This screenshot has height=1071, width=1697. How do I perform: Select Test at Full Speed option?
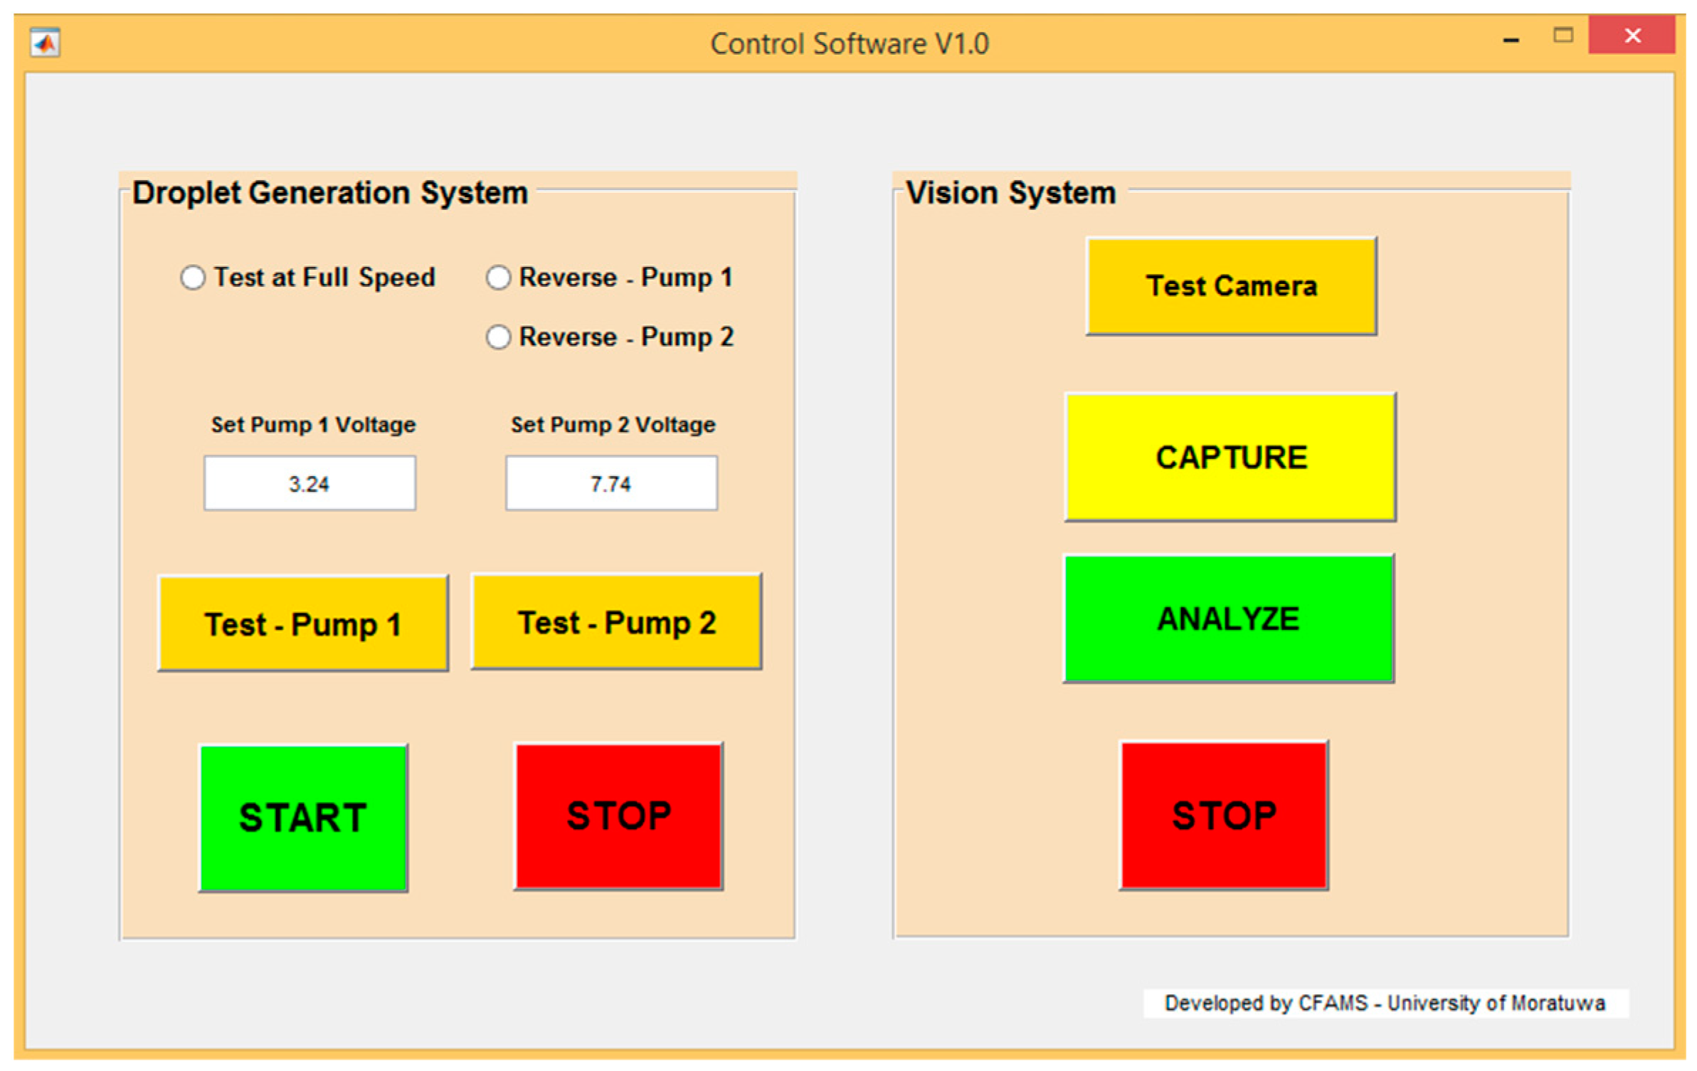click(193, 278)
